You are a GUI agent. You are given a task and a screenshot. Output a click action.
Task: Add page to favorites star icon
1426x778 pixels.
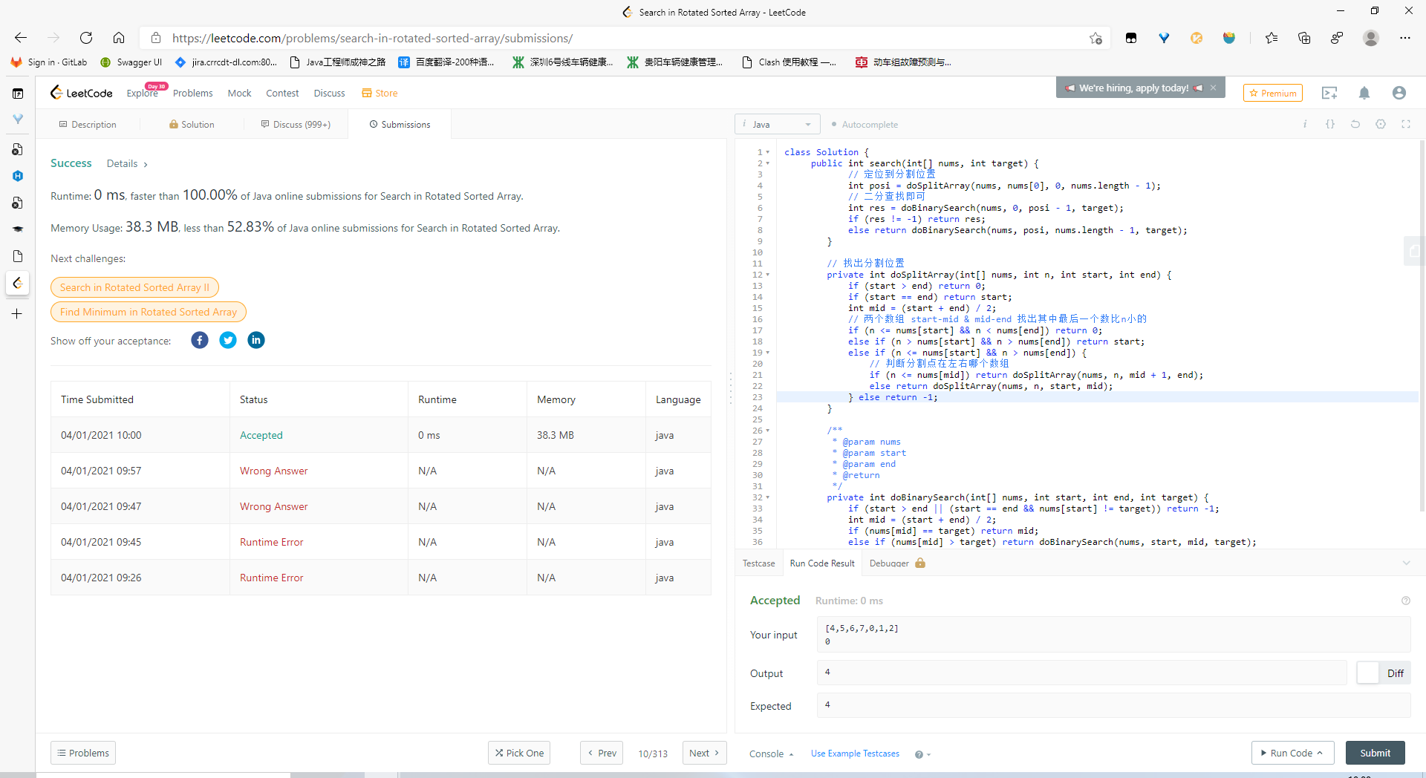pyautogui.click(x=1095, y=38)
